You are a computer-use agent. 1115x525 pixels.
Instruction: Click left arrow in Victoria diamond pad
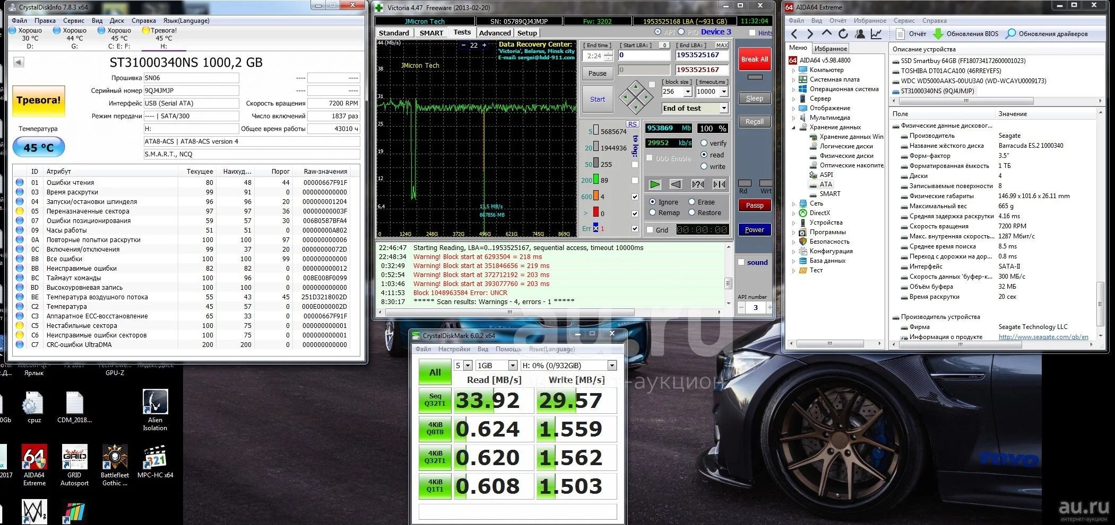625,97
